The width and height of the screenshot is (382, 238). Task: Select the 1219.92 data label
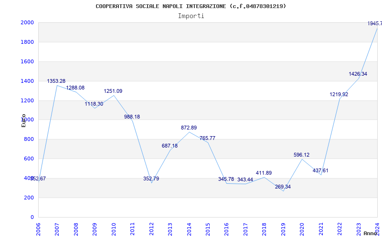(339, 94)
